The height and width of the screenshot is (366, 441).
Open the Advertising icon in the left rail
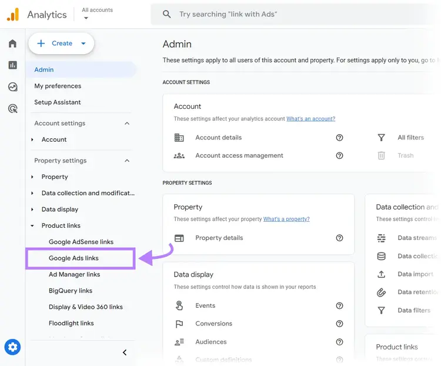(x=13, y=108)
